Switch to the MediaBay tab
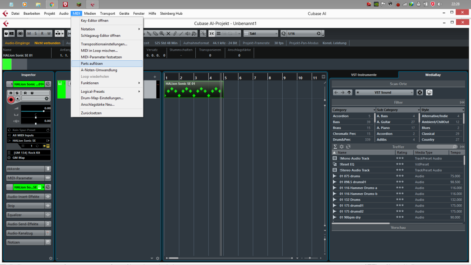 pyautogui.click(x=433, y=75)
